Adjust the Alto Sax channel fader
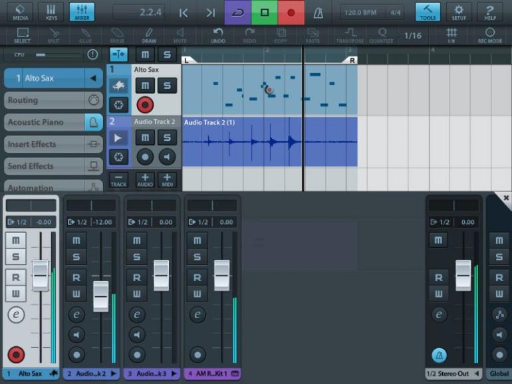 pos(41,276)
